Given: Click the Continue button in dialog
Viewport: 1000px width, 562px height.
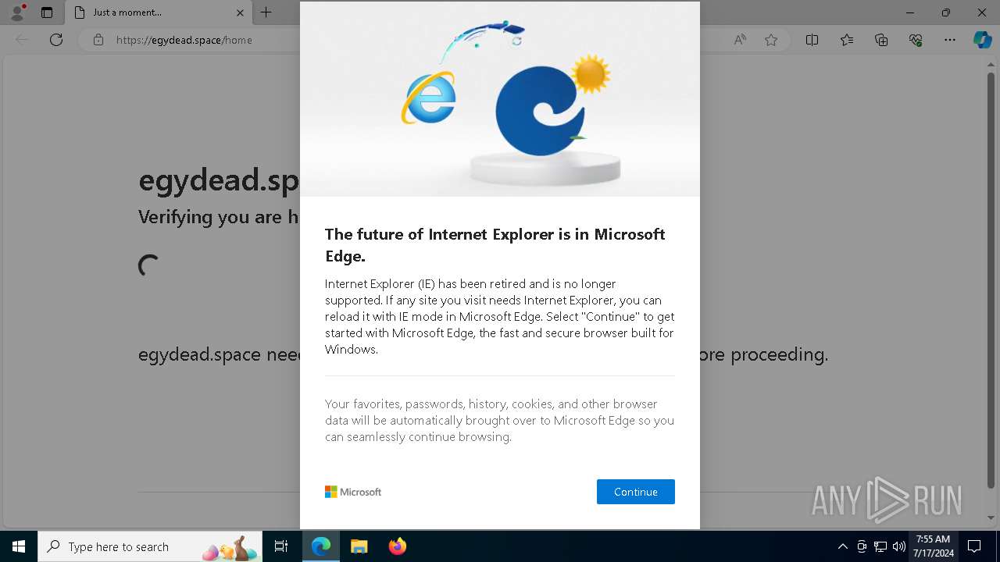Looking at the screenshot, I should [x=635, y=492].
